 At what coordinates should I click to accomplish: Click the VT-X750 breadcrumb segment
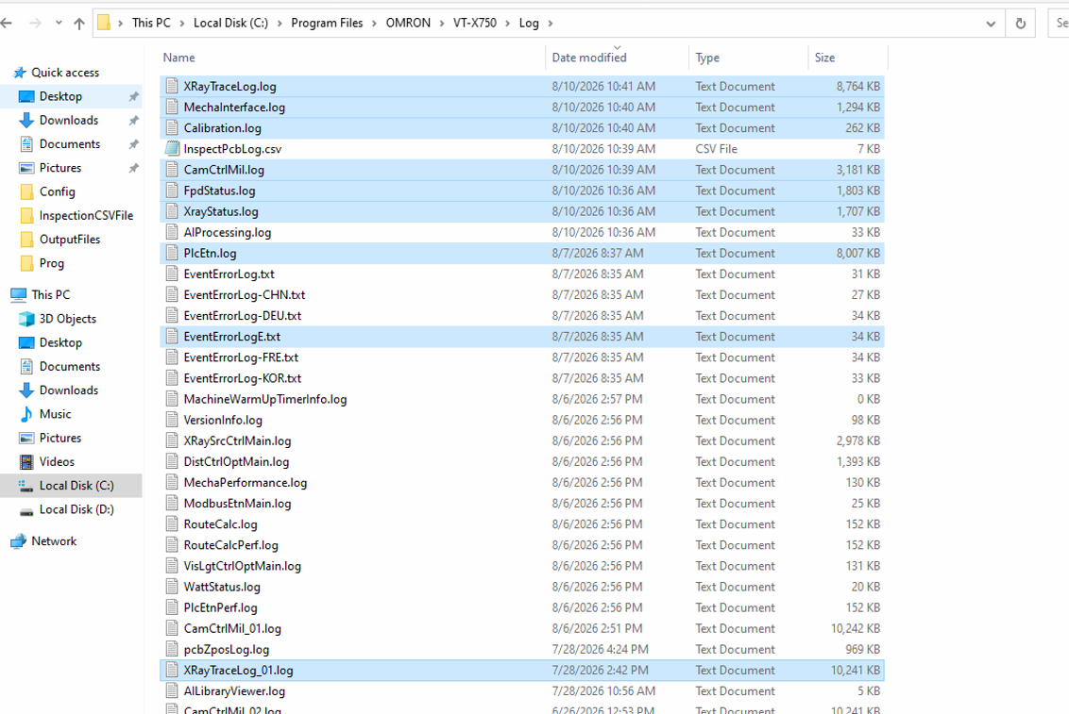pos(474,23)
